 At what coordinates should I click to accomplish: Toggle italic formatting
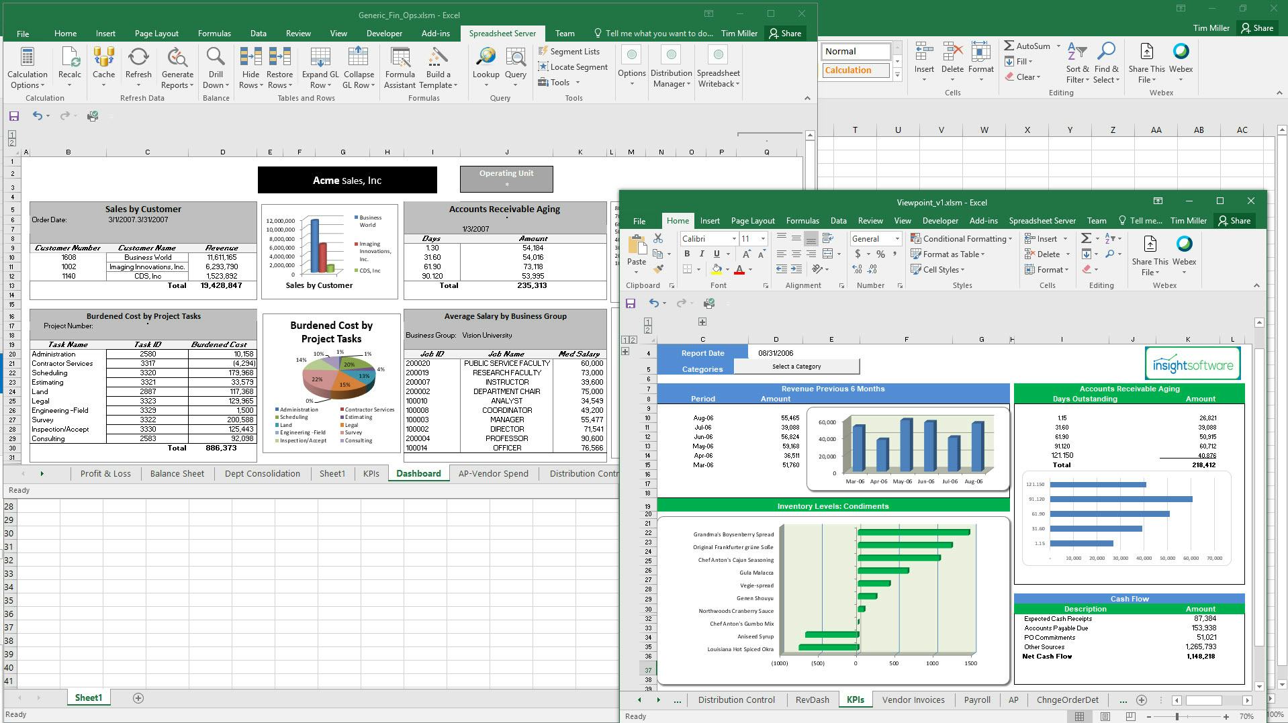[x=701, y=254]
